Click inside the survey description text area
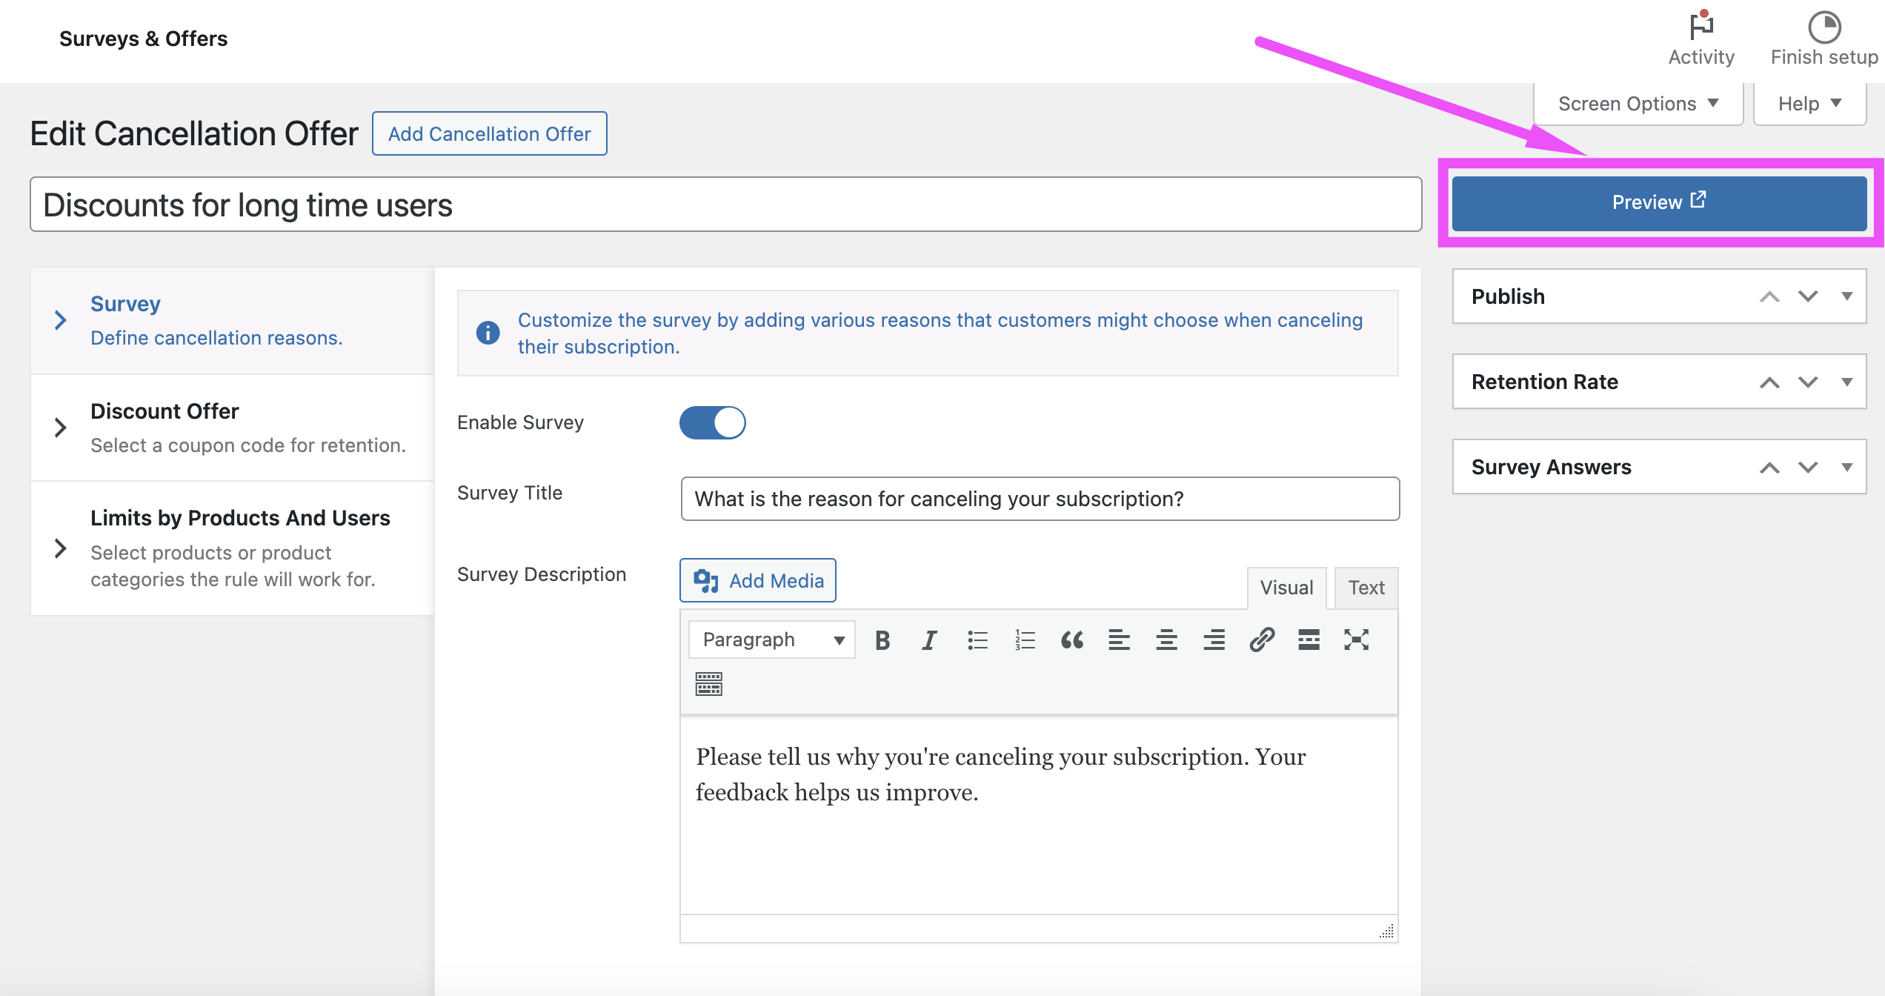The height and width of the screenshot is (996, 1885). [1039, 815]
